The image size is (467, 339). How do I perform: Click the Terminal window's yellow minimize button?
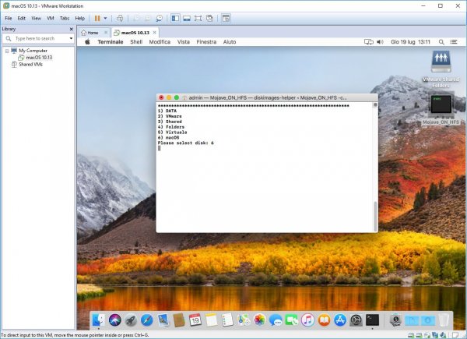169,97
